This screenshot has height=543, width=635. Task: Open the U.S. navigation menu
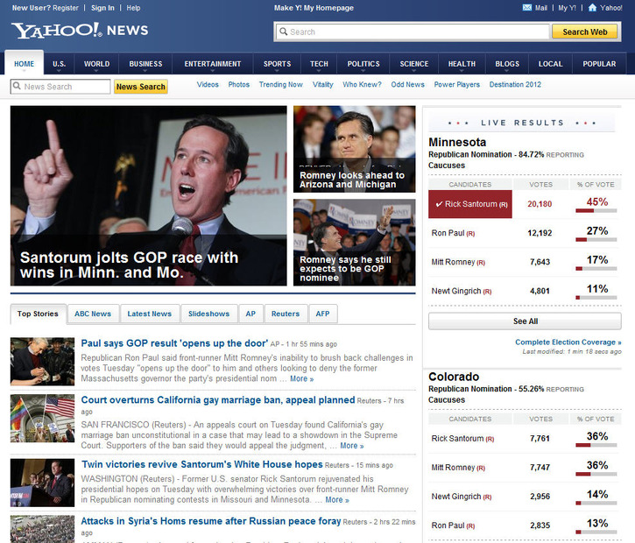(60, 64)
